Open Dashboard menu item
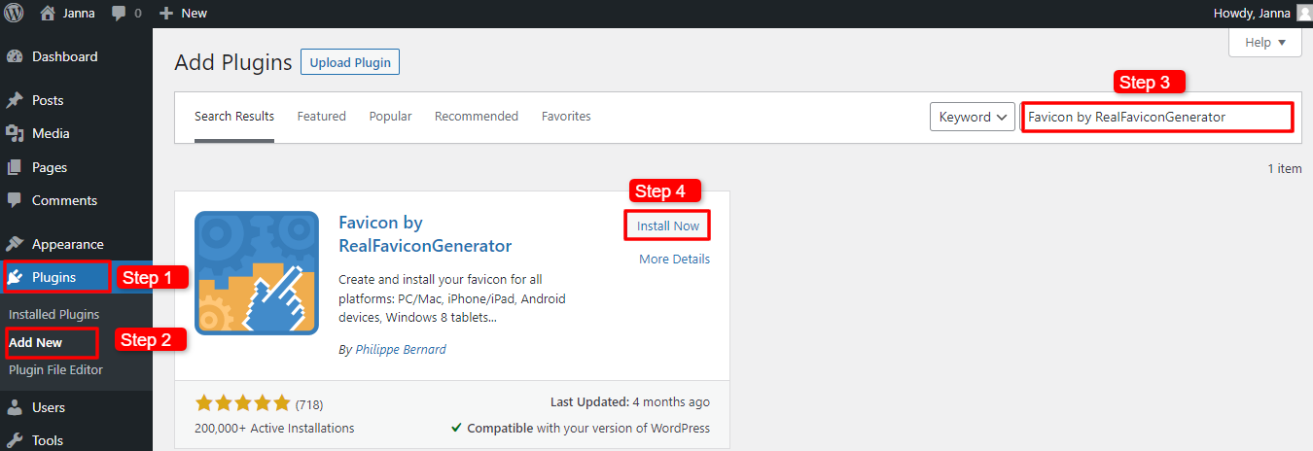Screen dimensions: 1313x451 point(76,56)
